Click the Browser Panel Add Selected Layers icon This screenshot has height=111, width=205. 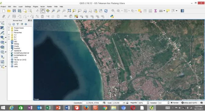pos(9,24)
